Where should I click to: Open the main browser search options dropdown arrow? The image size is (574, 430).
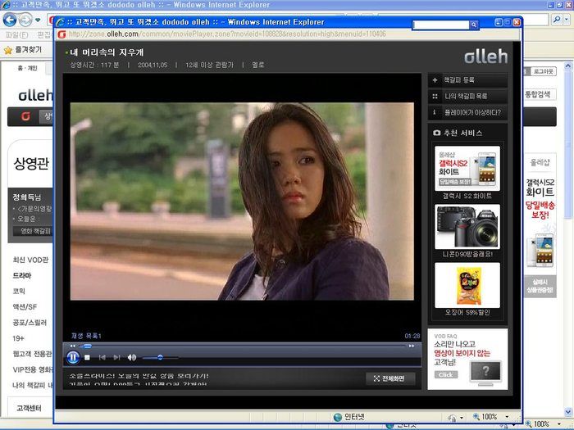click(567, 20)
